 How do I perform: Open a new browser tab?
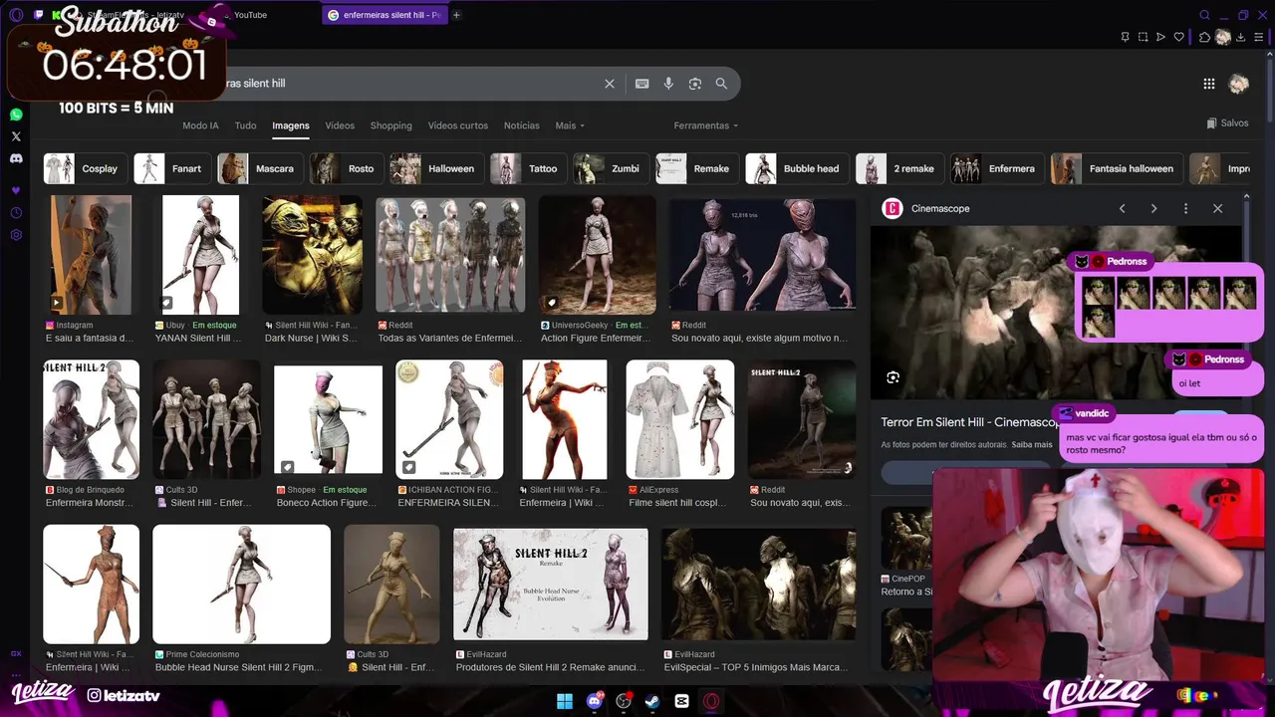457,15
